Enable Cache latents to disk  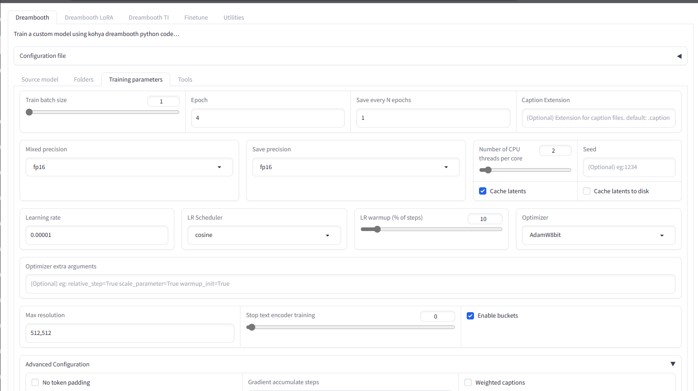click(587, 191)
